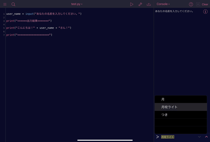This screenshot has height=142, width=210.
Task: Click line 3 print 出力結果 statement
Action: click(29, 21)
